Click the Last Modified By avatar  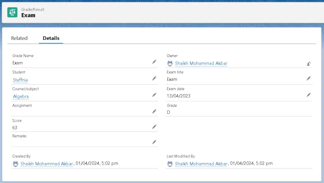click(x=170, y=164)
